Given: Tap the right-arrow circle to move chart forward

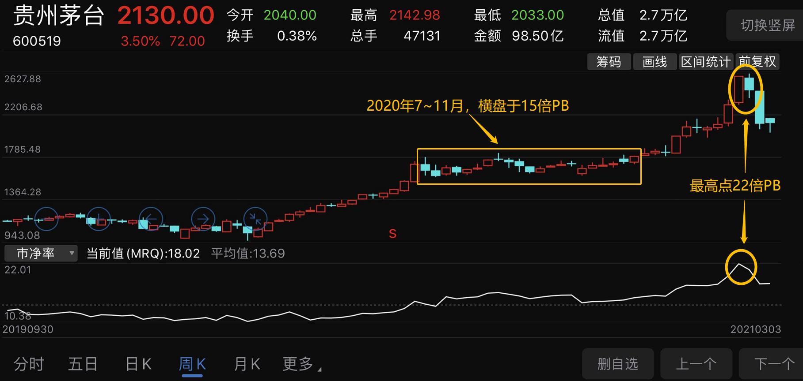Looking at the screenshot, I should pyautogui.click(x=203, y=219).
